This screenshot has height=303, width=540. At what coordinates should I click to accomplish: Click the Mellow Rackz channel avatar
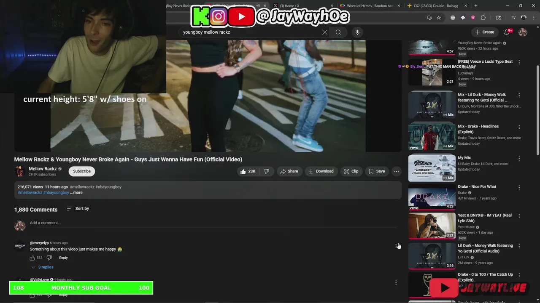(x=19, y=171)
